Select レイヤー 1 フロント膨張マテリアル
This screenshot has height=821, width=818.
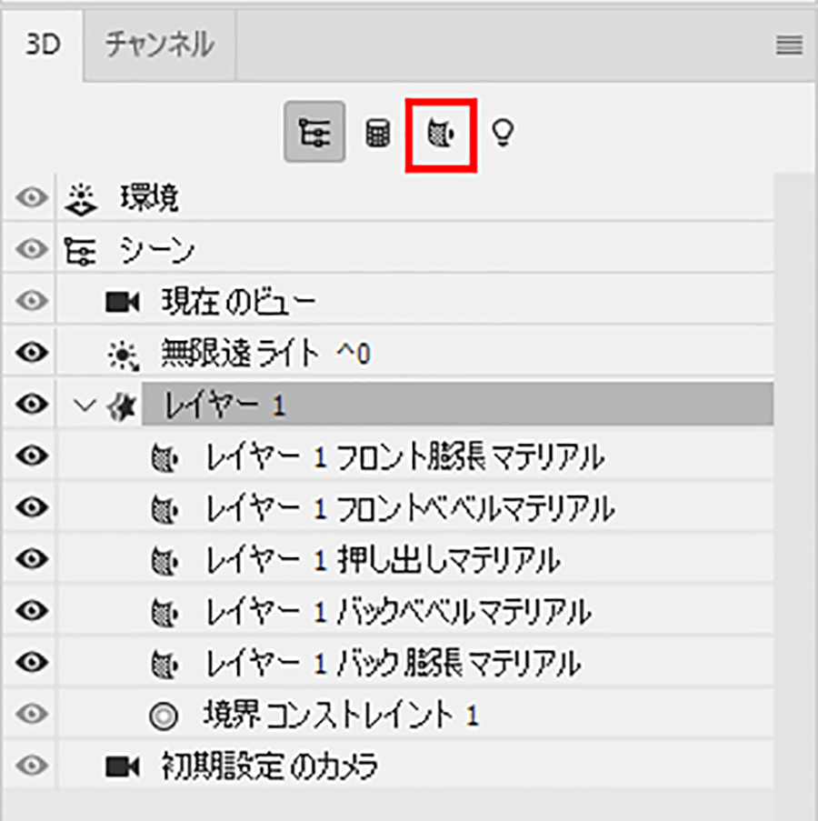pyautogui.click(x=404, y=456)
